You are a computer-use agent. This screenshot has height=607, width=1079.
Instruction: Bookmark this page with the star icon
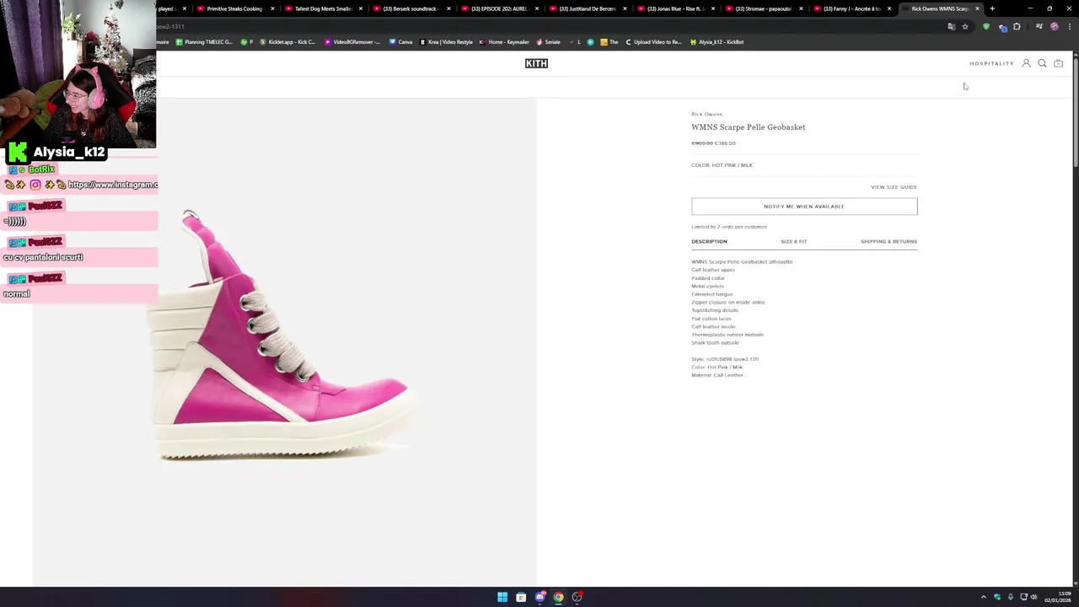pyautogui.click(x=965, y=26)
